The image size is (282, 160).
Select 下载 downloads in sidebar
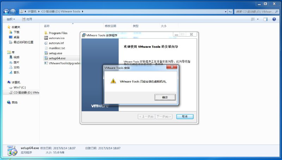pos(14,32)
